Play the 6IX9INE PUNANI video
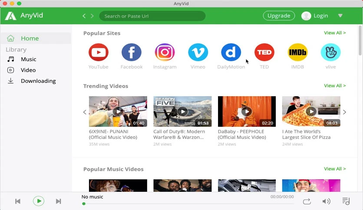Viewport: 363px width, 210px height. (x=118, y=112)
